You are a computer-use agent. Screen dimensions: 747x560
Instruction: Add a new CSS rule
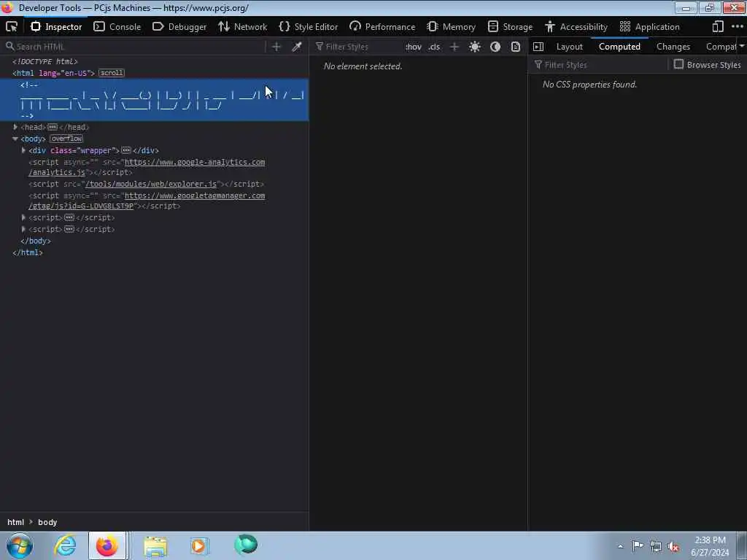[454, 47]
